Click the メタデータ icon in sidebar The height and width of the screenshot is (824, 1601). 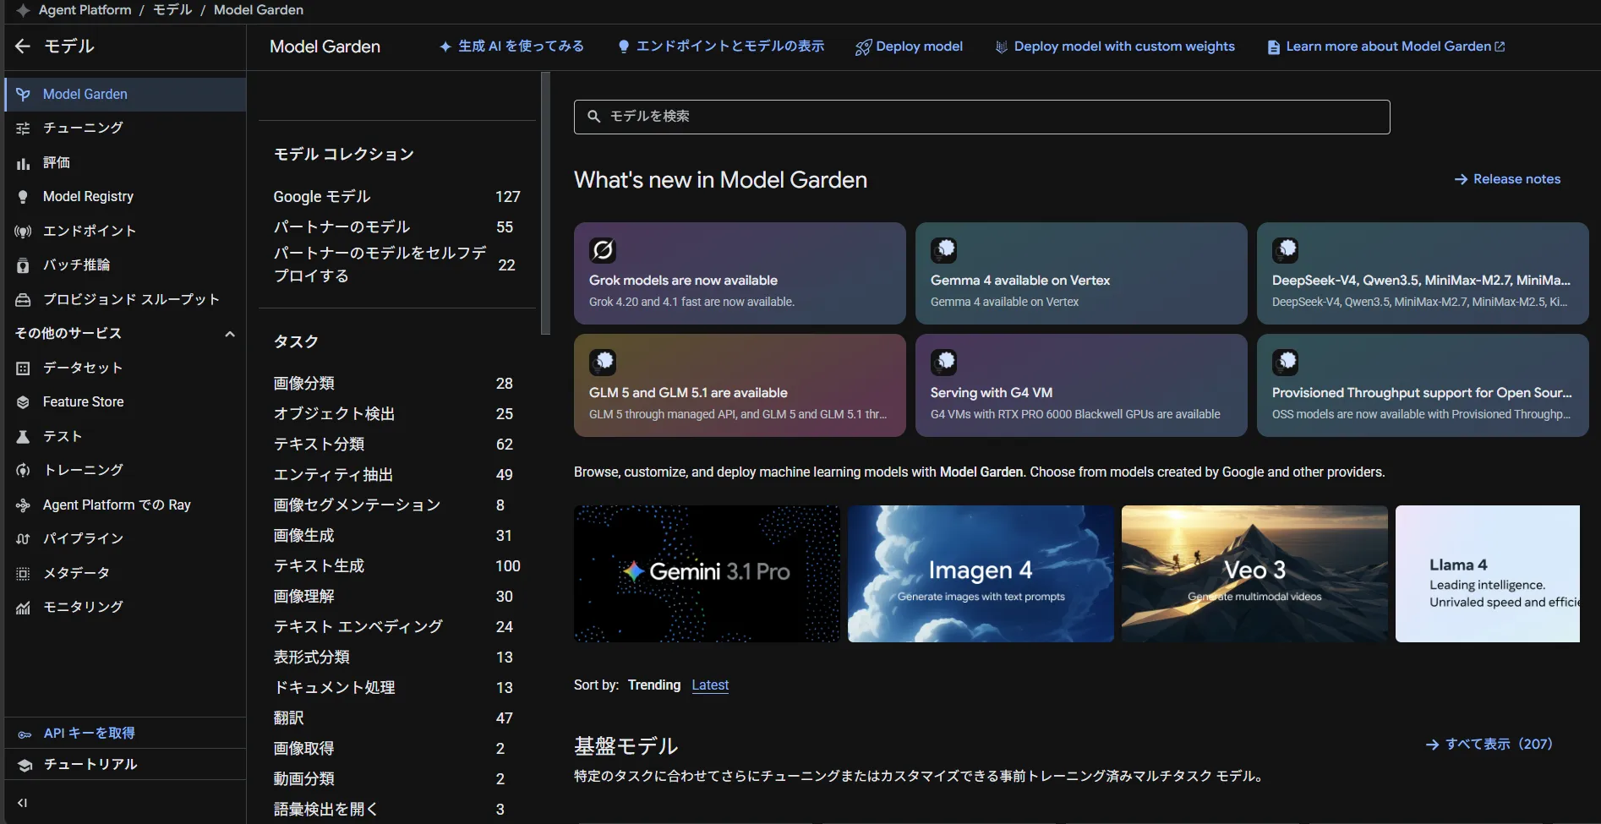[23, 574]
